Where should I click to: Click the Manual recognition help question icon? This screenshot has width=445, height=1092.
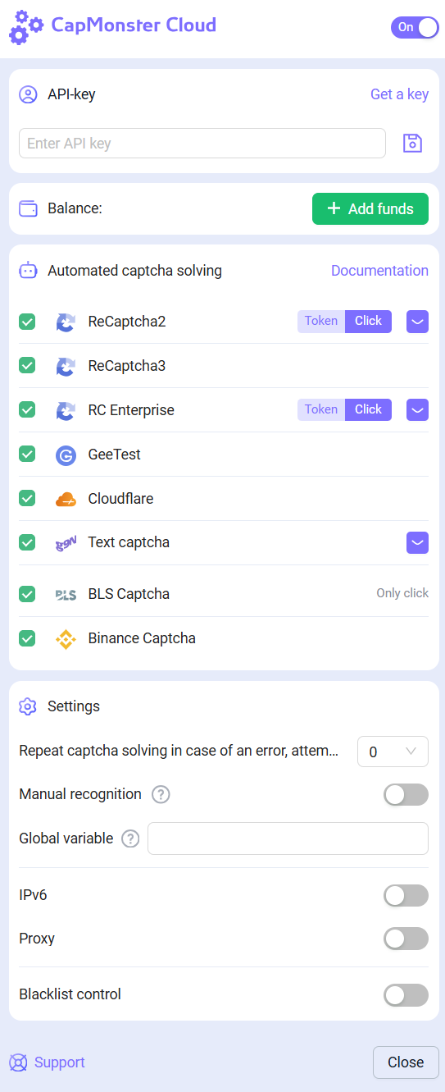(x=161, y=794)
